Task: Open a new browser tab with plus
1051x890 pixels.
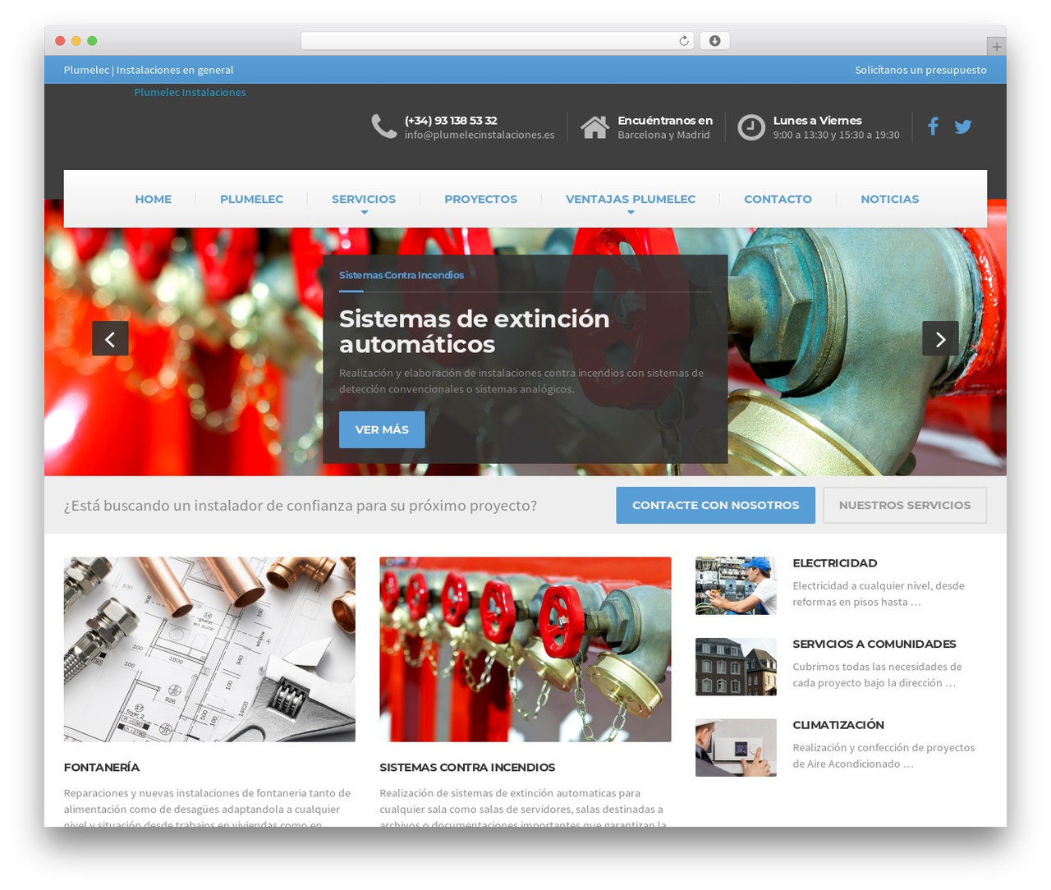Action: pyautogui.click(x=996, y=47)
